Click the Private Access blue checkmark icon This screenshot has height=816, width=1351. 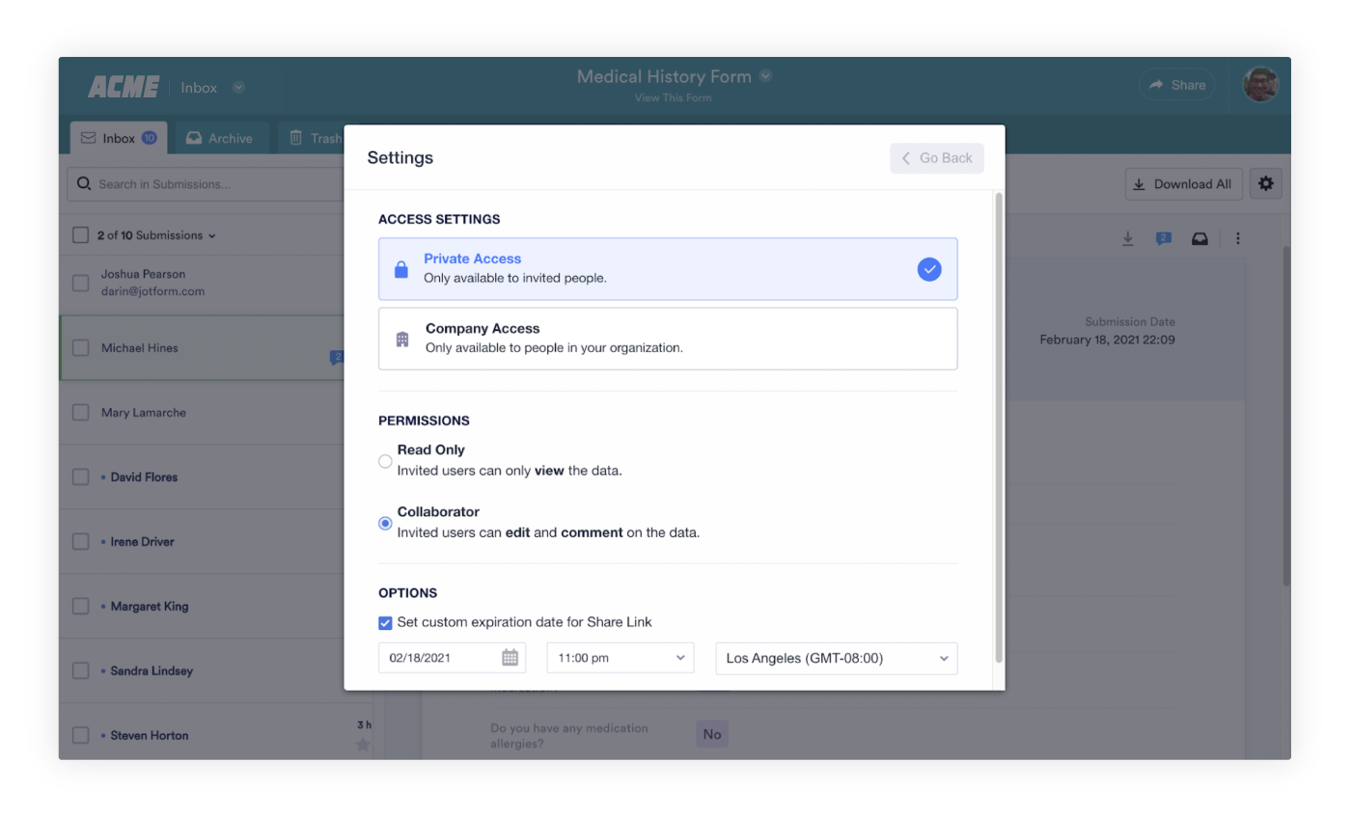[x=929, y=269]
